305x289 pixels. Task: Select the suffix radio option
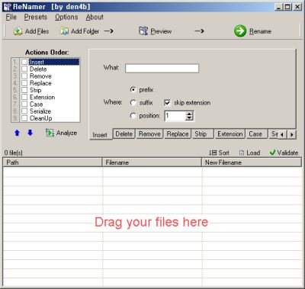[133, 103]
